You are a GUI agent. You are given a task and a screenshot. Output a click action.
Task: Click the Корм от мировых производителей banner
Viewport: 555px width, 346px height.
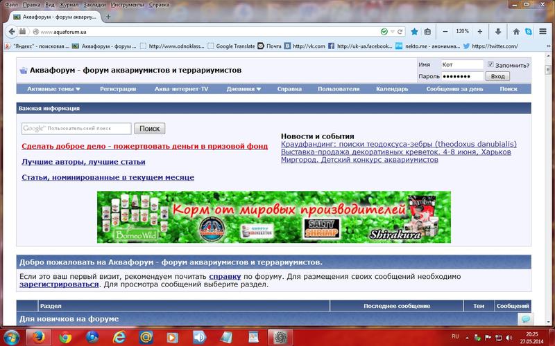(x=273, y=217)
